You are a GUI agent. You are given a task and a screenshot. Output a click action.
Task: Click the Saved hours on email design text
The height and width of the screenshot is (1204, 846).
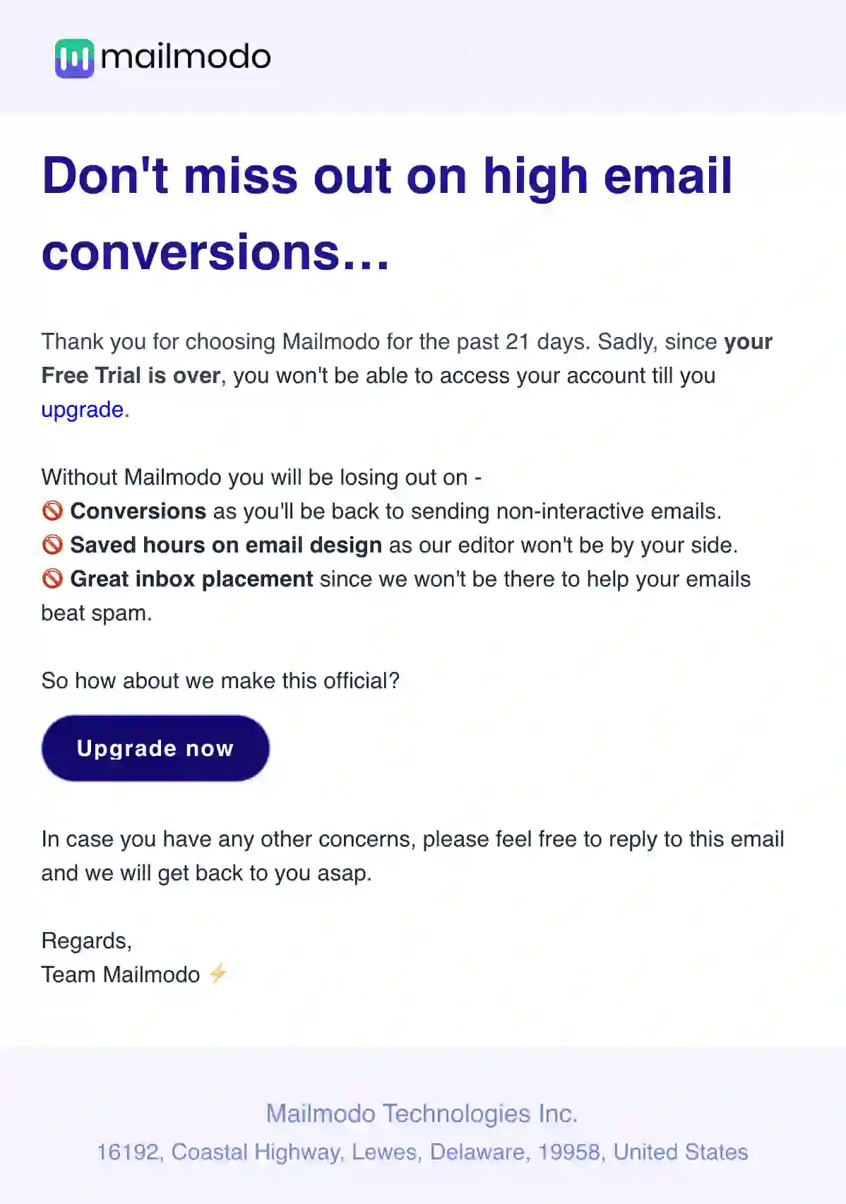tap(225, 545)
